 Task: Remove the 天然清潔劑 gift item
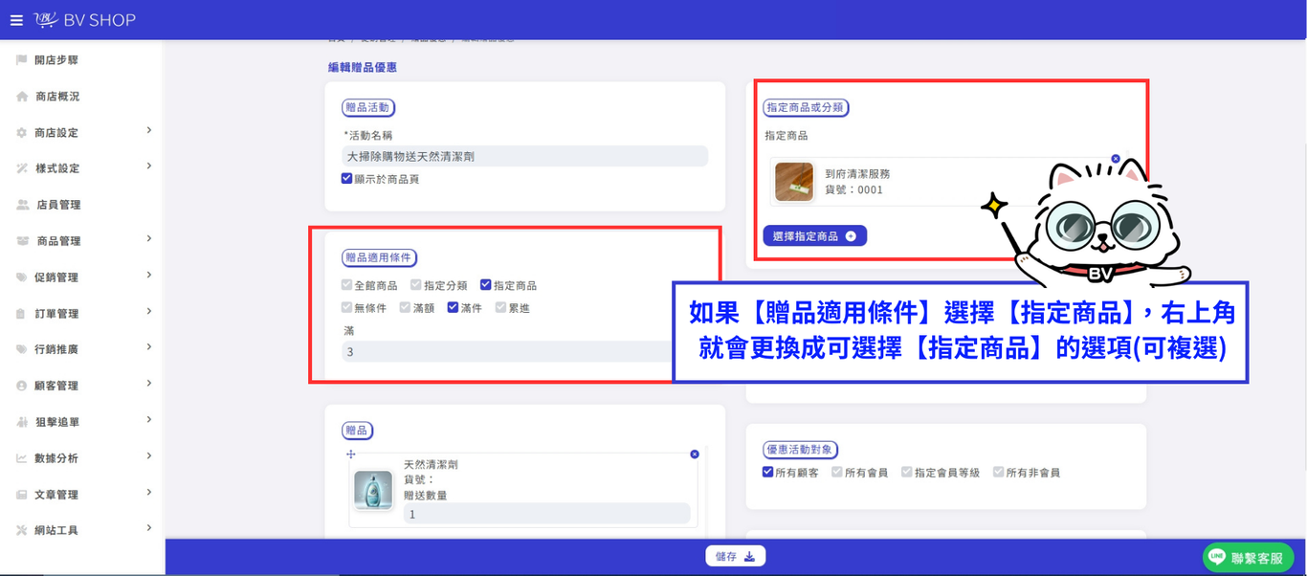(695, 454)
